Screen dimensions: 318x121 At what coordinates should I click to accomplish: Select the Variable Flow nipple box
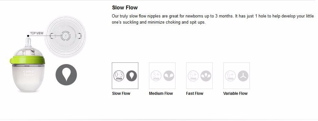coord(236,76)
